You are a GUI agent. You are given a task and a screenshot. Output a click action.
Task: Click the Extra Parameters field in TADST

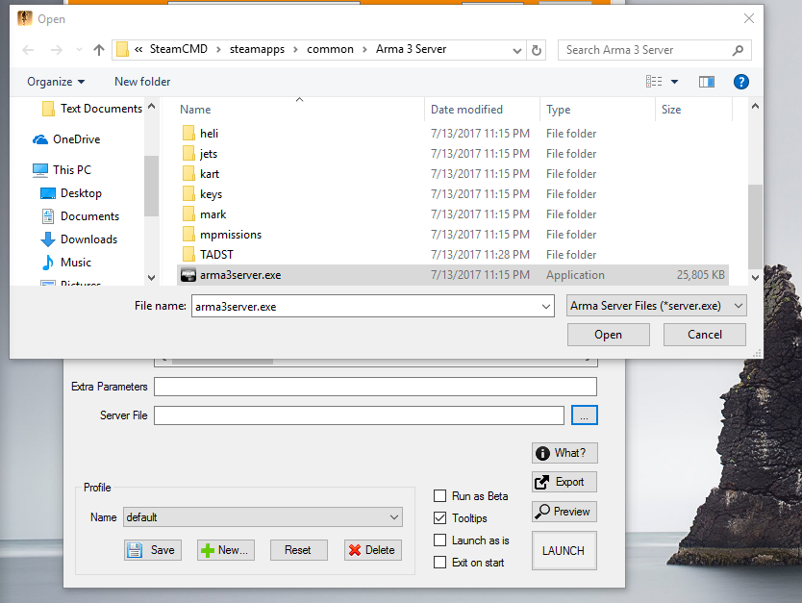[x=375, y=387]
